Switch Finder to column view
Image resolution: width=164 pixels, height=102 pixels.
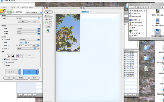pyautogui.click(x=143, y=7)
